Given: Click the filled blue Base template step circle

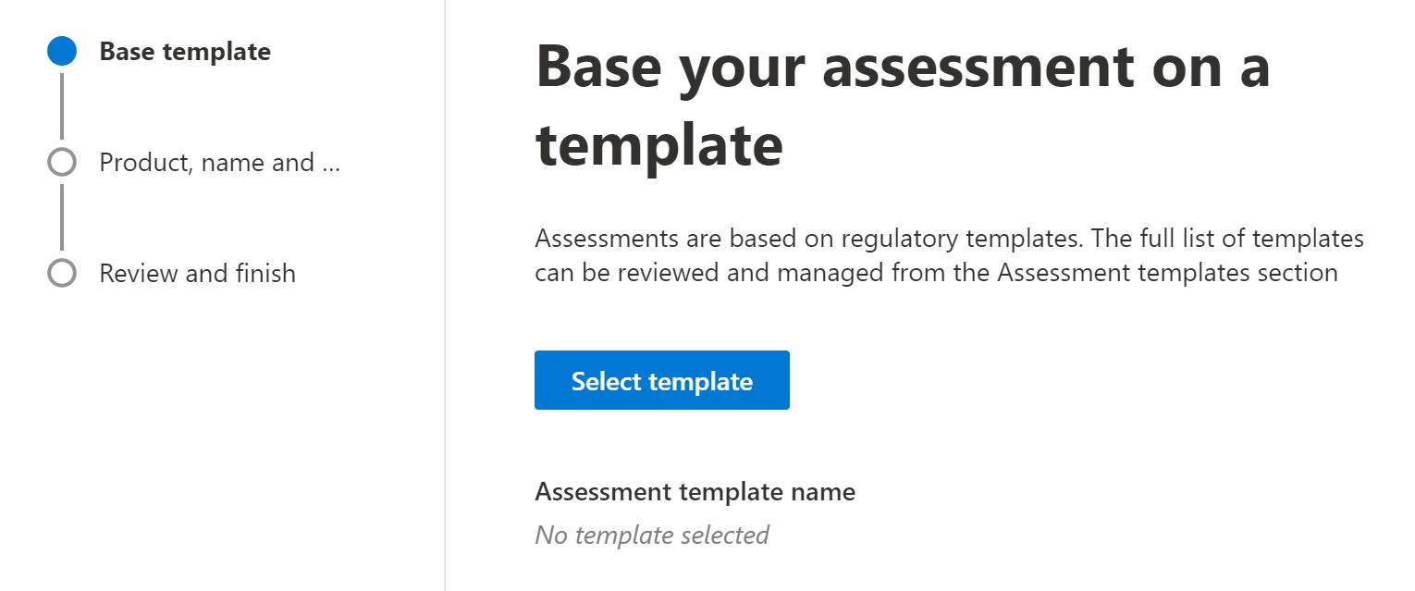Looking at the screenshot, I should point(61,52).
